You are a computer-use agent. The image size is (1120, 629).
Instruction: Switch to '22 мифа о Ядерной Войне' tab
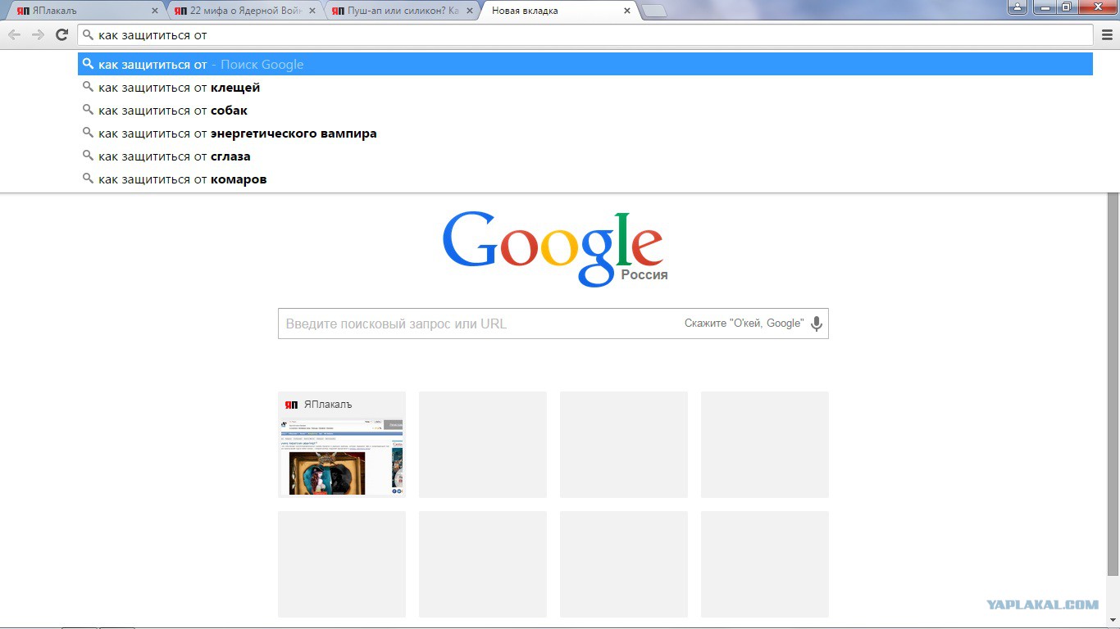click(244, 11)
